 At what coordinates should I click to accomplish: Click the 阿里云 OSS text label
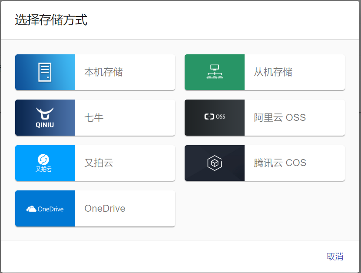coord(279,117)
